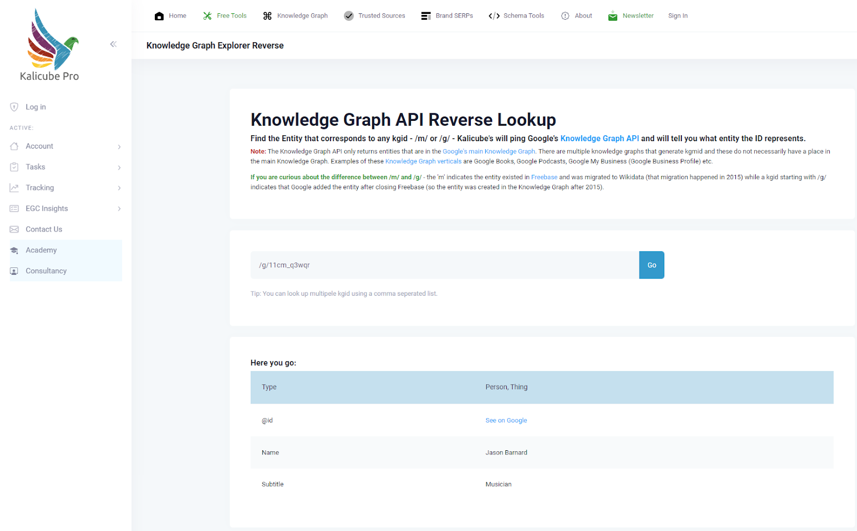
Task: Open the About menu item
Action: [x=583, y=16]
